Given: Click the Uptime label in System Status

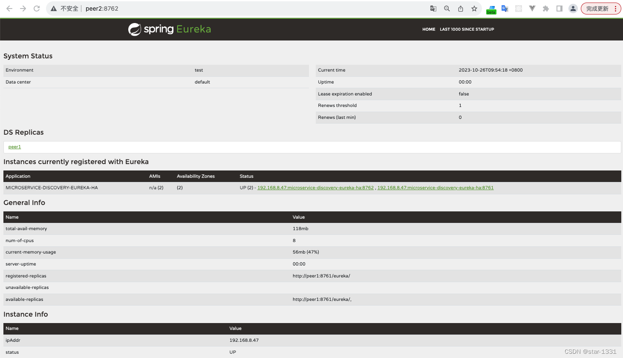Looking at the screenshot, I should (326, 82).
